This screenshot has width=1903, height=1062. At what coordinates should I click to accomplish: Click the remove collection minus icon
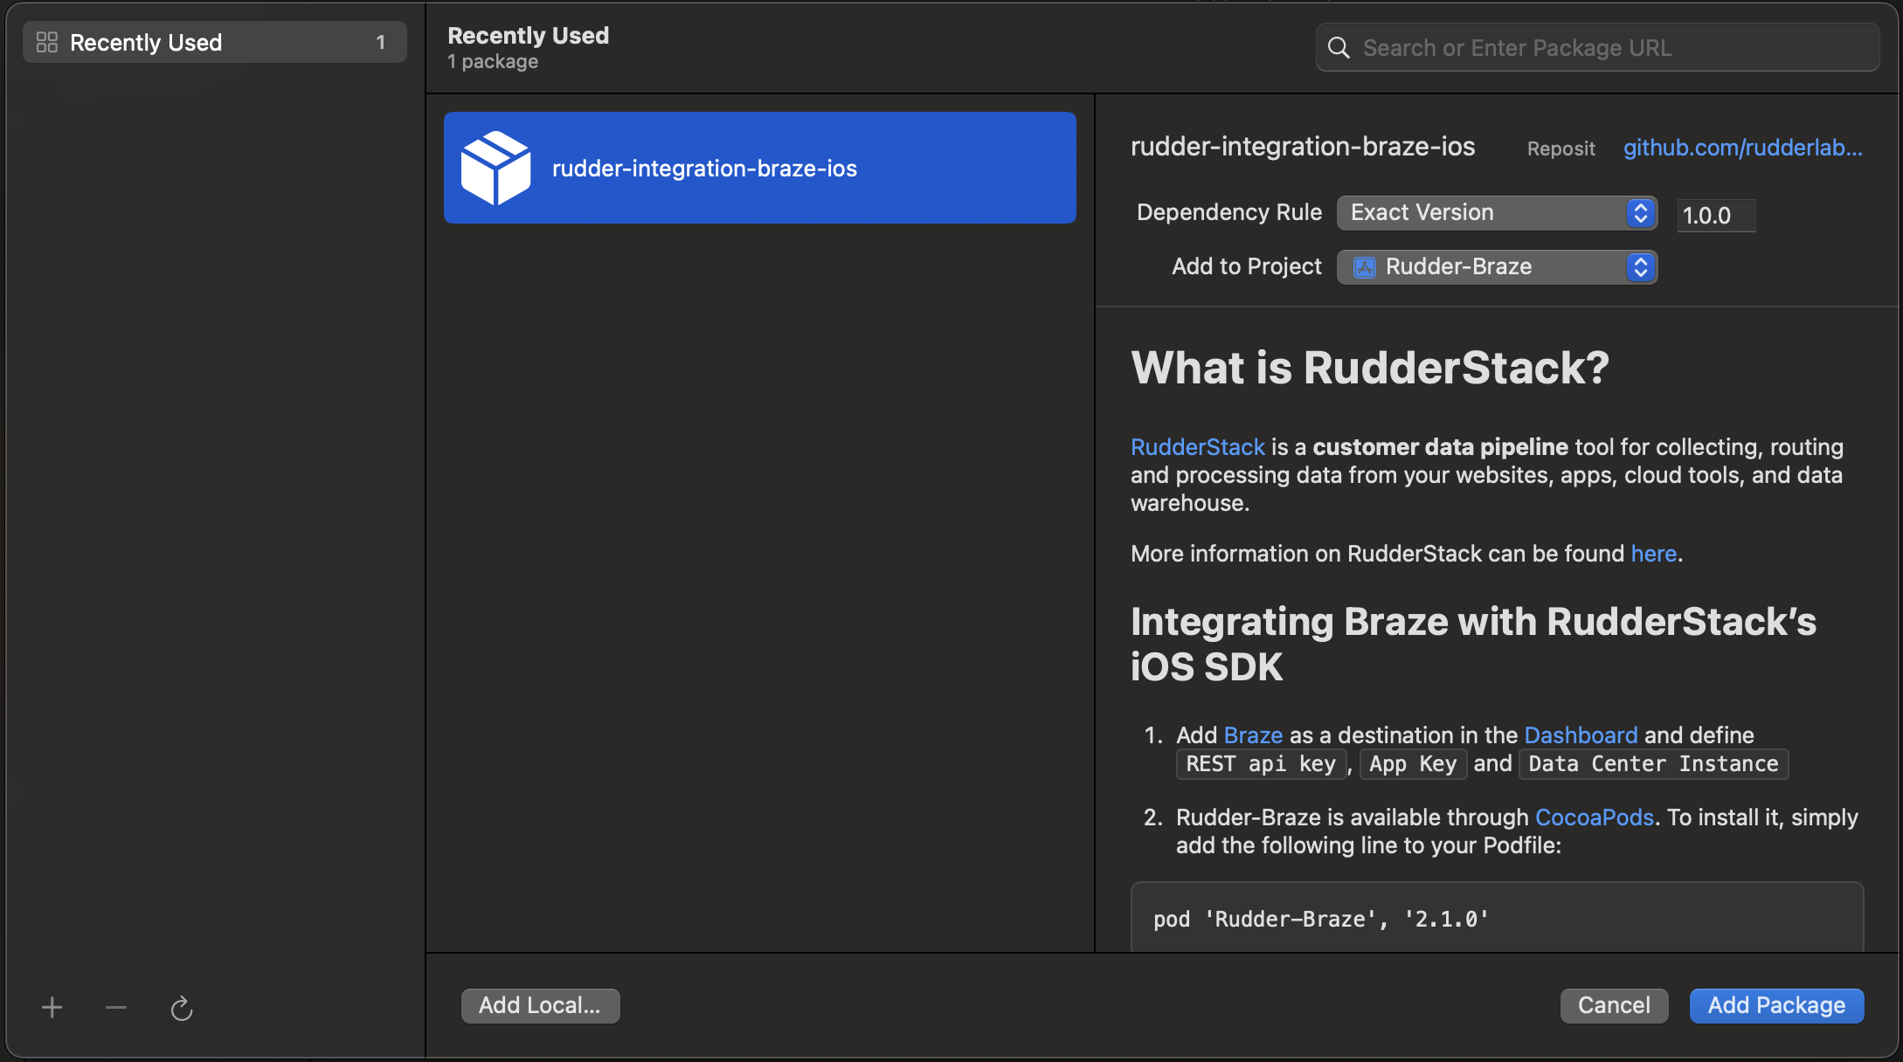(116, 1008)
